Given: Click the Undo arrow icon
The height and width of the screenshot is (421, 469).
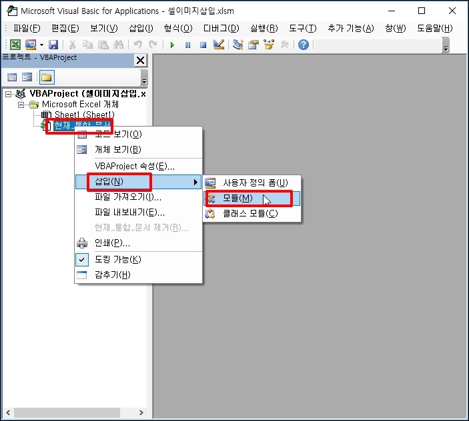Looking at the screenshot, I should click(137, 45).
